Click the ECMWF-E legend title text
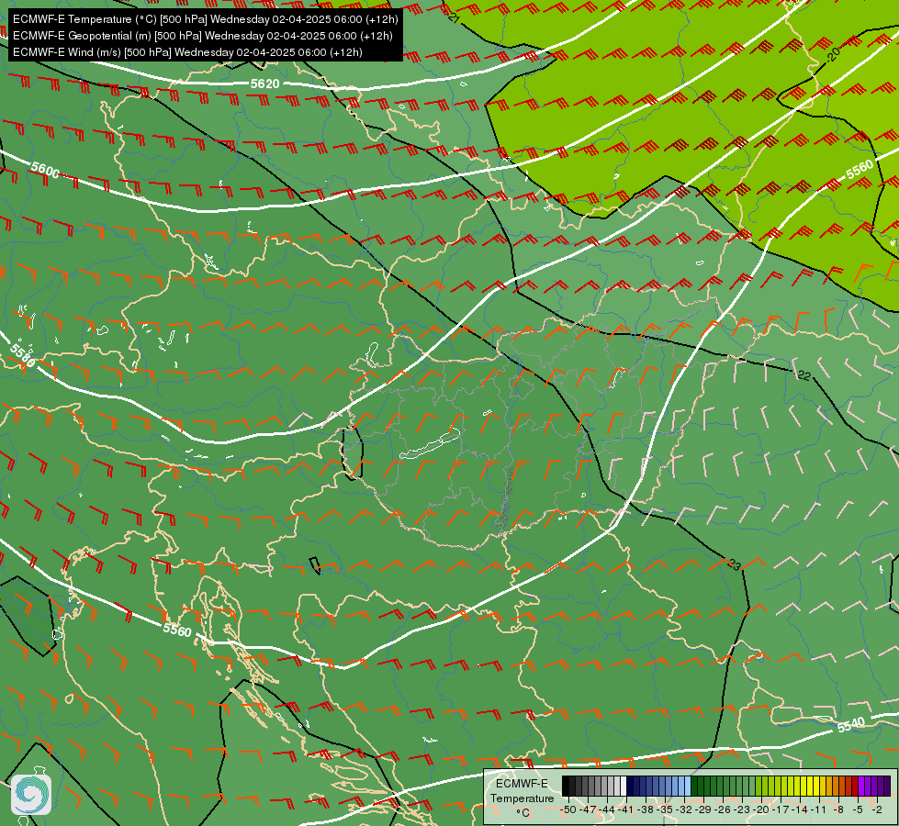The image size is (899, 826). pos(522,784)
